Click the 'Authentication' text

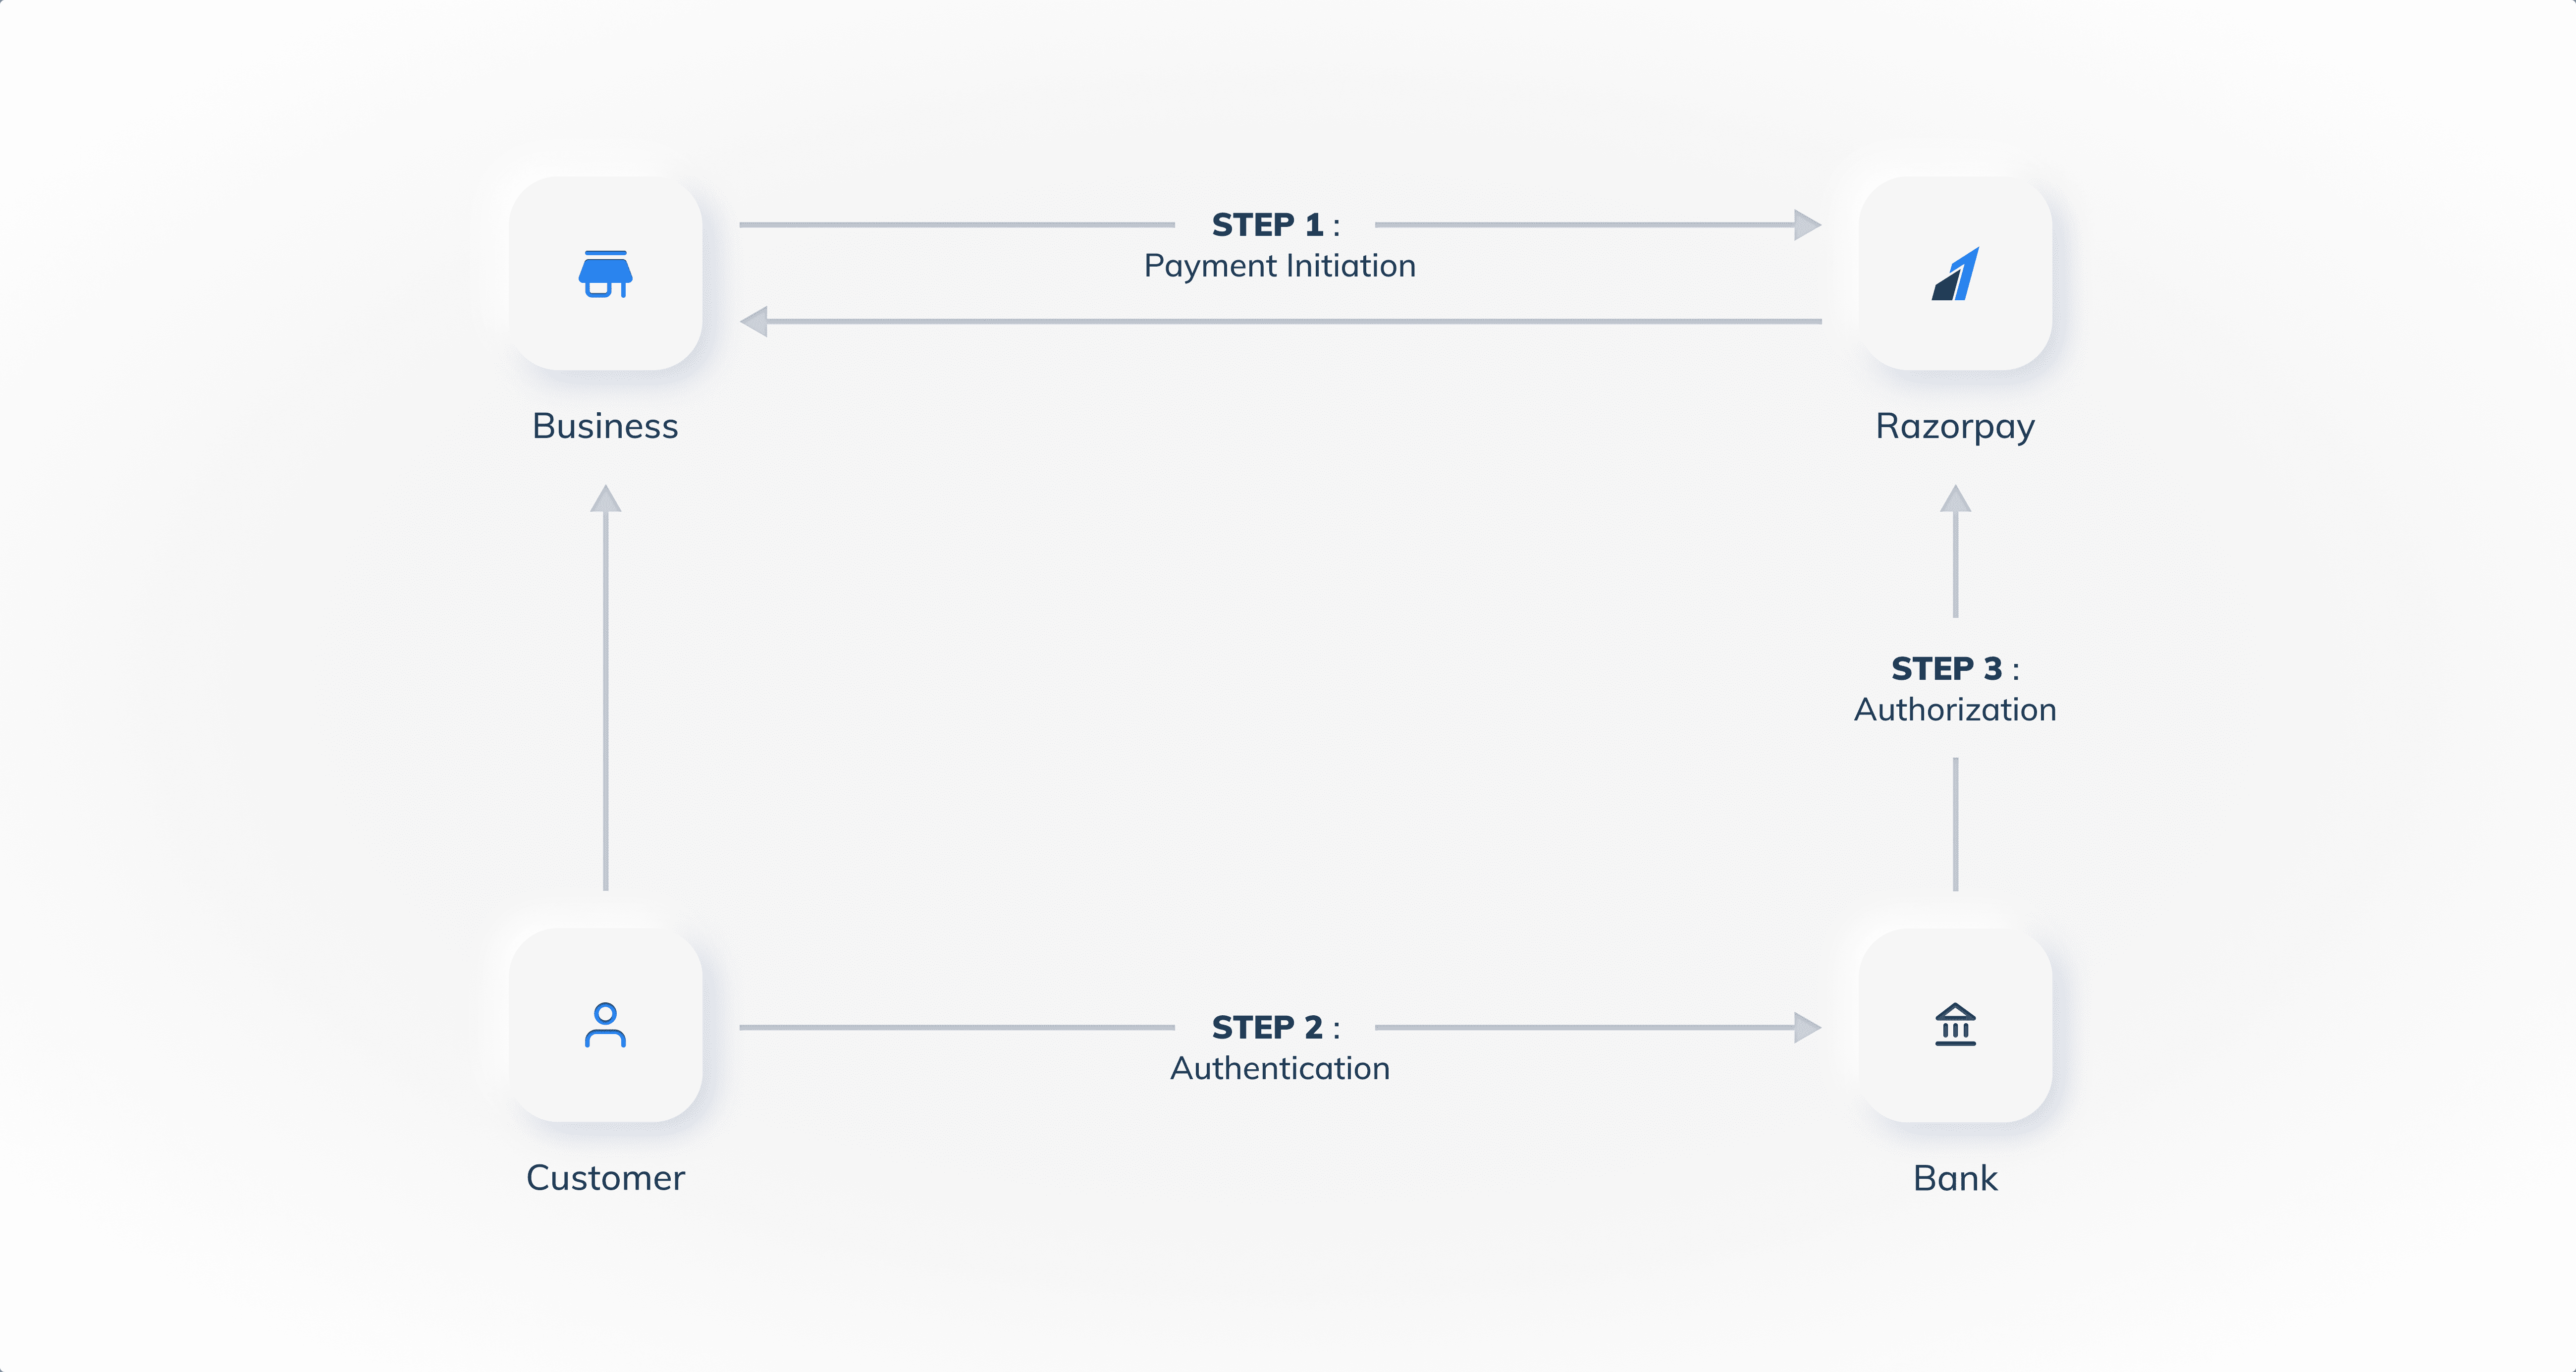point(1280,1068)
